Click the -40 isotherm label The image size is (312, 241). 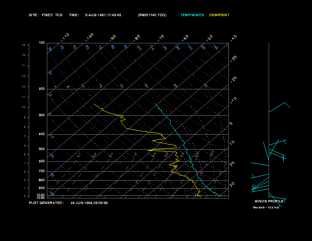(234, 38)
